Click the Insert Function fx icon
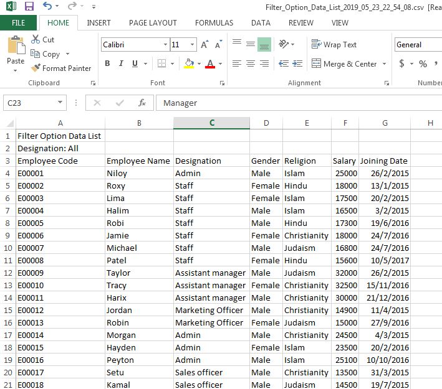 pyautogui.click(x=142, y=103)
